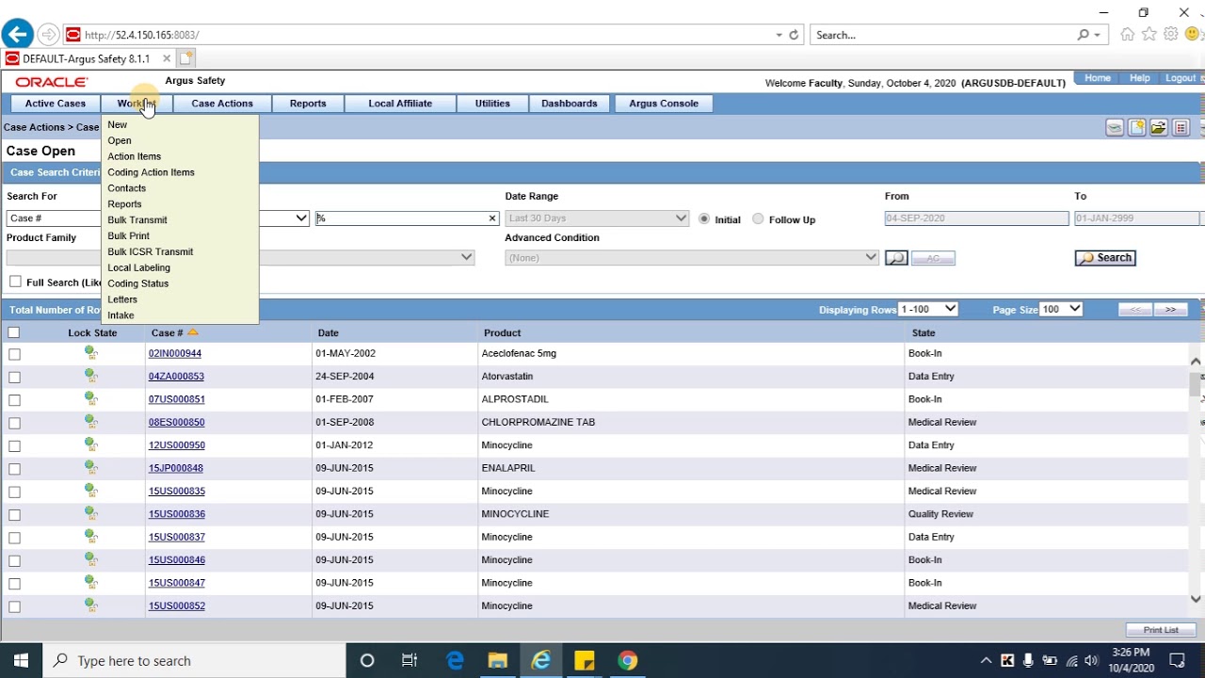The height and width of the screenshot is (678, 1205).
Task: Enable the Full Search checkbox
Action: click(x=15, y=282)
